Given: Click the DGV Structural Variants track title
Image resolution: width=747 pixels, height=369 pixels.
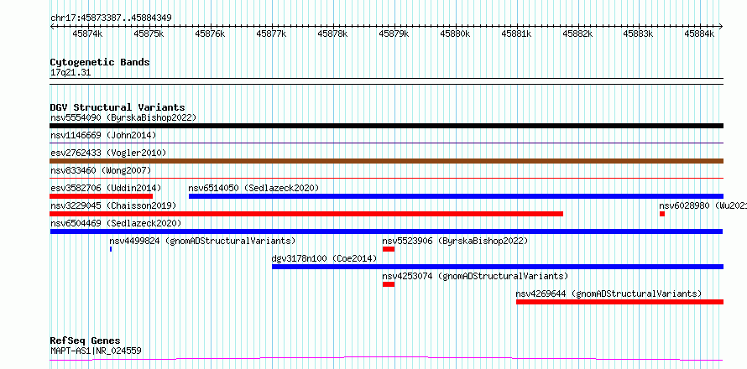Looking at the screenshot, I should [x=118, y=107].
